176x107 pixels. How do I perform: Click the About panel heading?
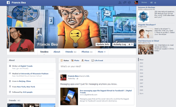click(12, 60)
